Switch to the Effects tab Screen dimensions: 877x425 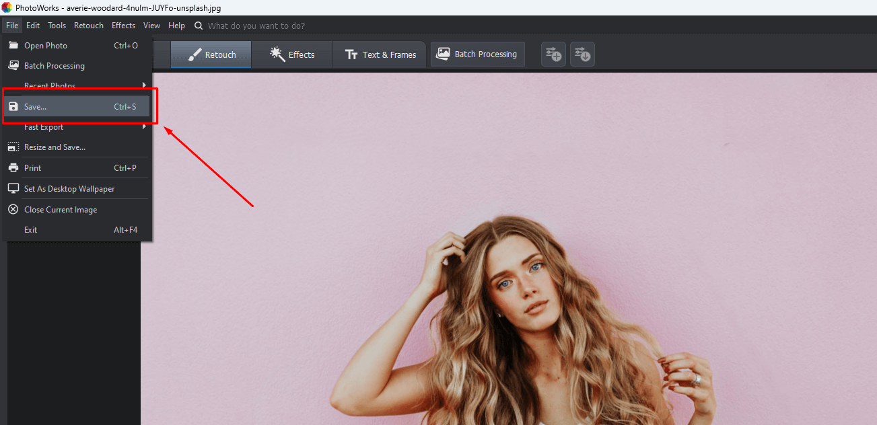click(291, 54)
